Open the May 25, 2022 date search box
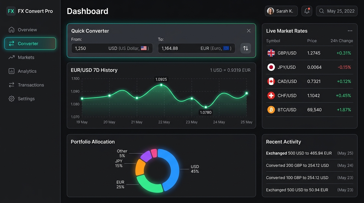 pos(337,11)
